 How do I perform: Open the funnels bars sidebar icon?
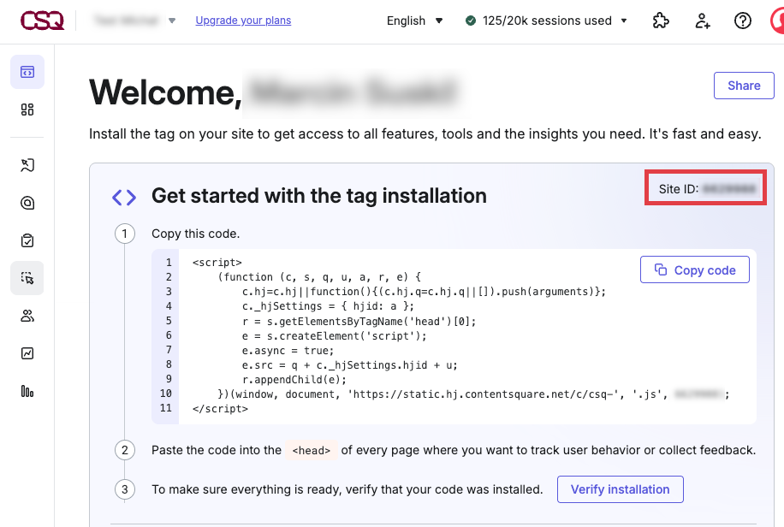[x=27, y=392]
